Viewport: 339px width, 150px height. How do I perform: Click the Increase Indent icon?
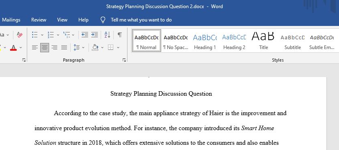tap(95, 34)
